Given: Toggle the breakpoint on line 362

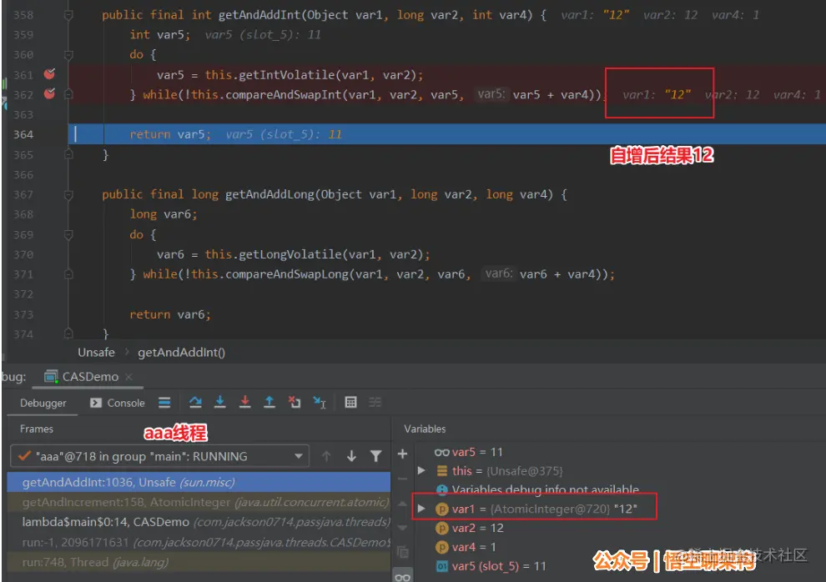Looking at the screenshot, I should (49, 93).
